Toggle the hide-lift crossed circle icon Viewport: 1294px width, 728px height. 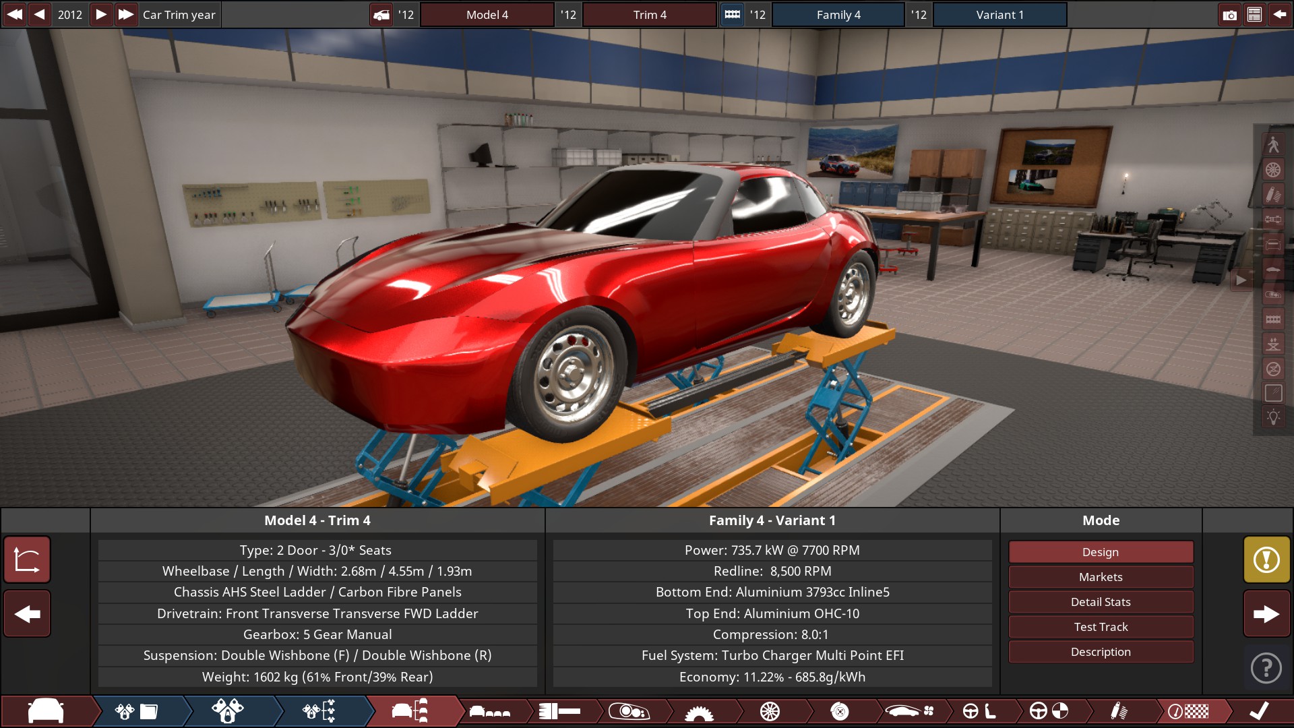point(1273,369)
